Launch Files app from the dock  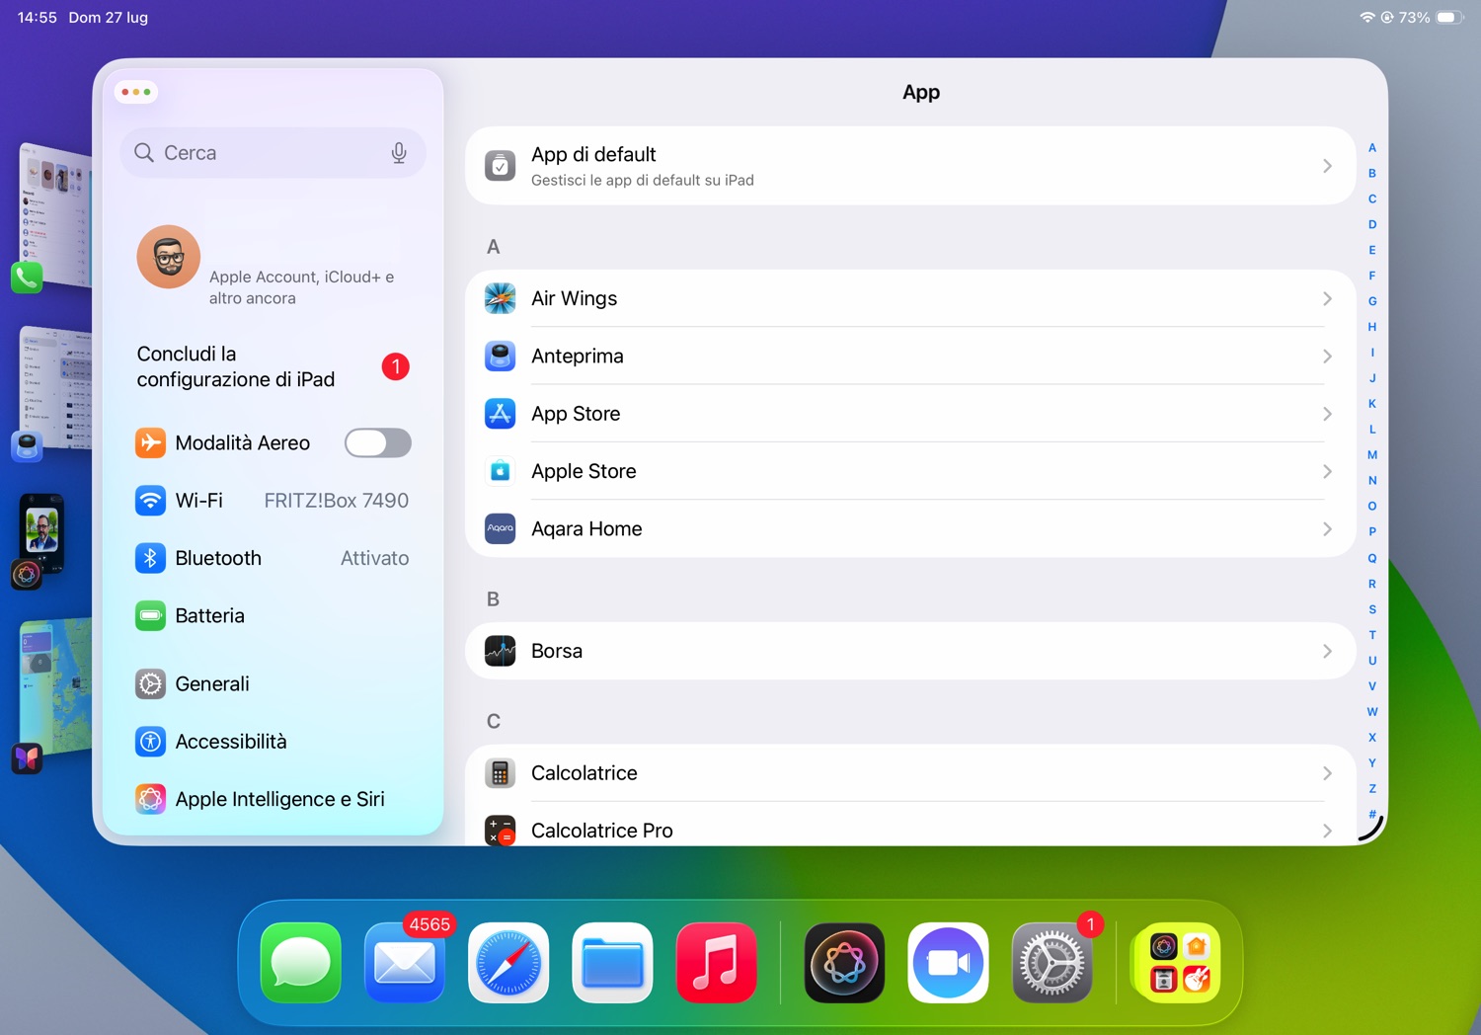tap(612, 963)
